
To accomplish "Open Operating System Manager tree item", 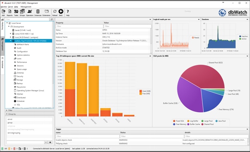I will (x=30, y=91).
